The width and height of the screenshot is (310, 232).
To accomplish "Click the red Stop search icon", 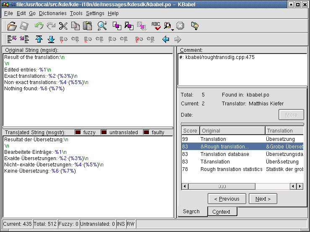I will [180, 26].
